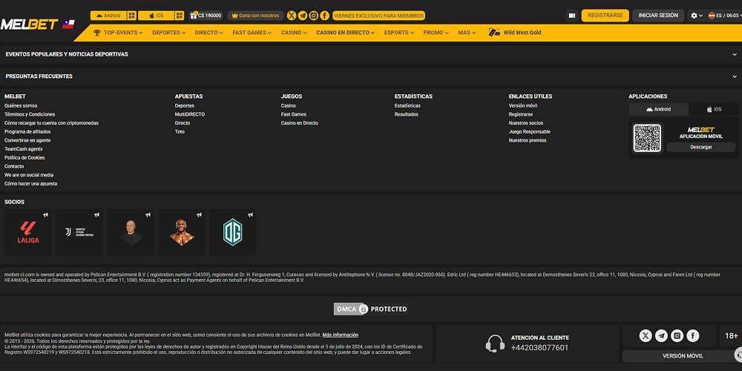Click the 18+ age restriction badge
This screenshot has height=371, width=742.
point(731,336)
